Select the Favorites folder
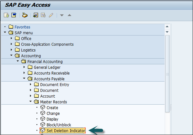 point(22,27)
